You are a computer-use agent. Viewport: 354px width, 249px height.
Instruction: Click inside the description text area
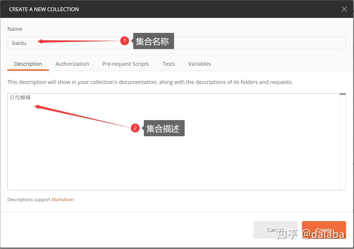(x=173, y=142)
